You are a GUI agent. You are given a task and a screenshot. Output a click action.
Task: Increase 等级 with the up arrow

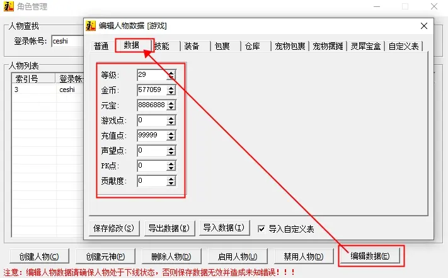(x=171, y=72)
